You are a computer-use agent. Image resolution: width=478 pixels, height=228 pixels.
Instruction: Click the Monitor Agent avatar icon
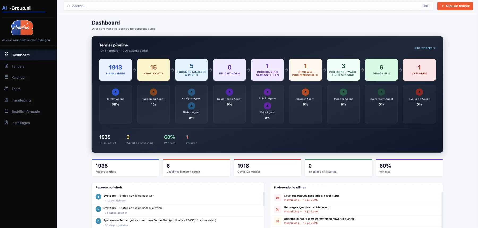tap(343, 92)
